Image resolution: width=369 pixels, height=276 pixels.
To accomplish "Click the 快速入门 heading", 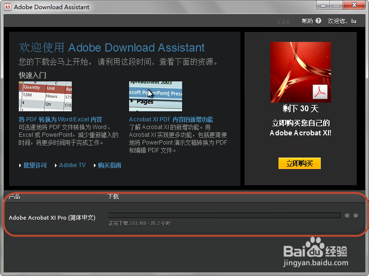I will click(32, 75).
